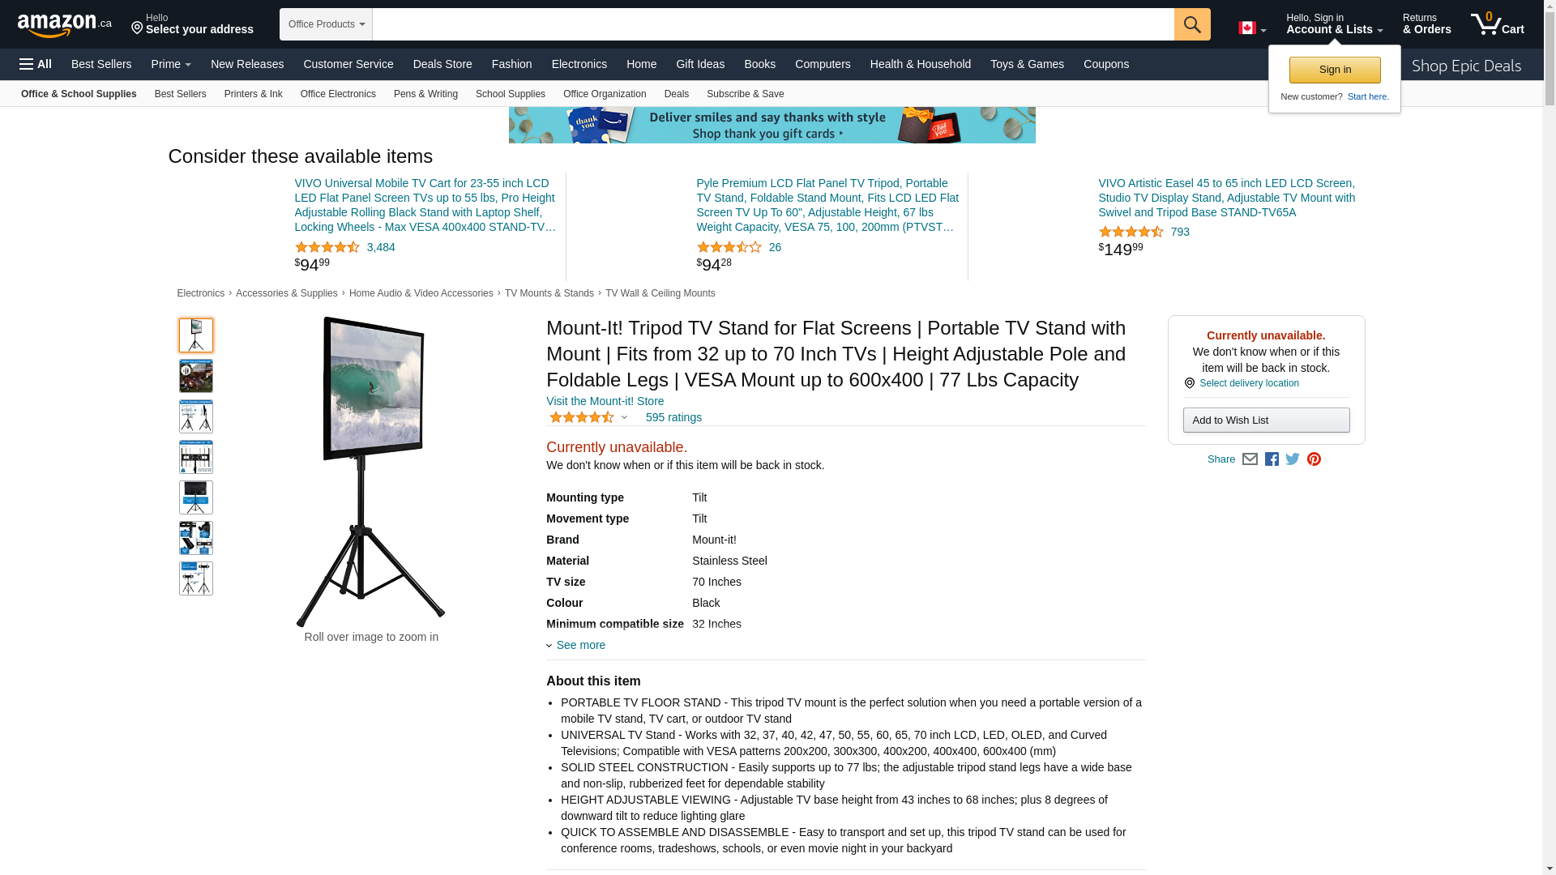Click inside the search input field

coord(773,24)
